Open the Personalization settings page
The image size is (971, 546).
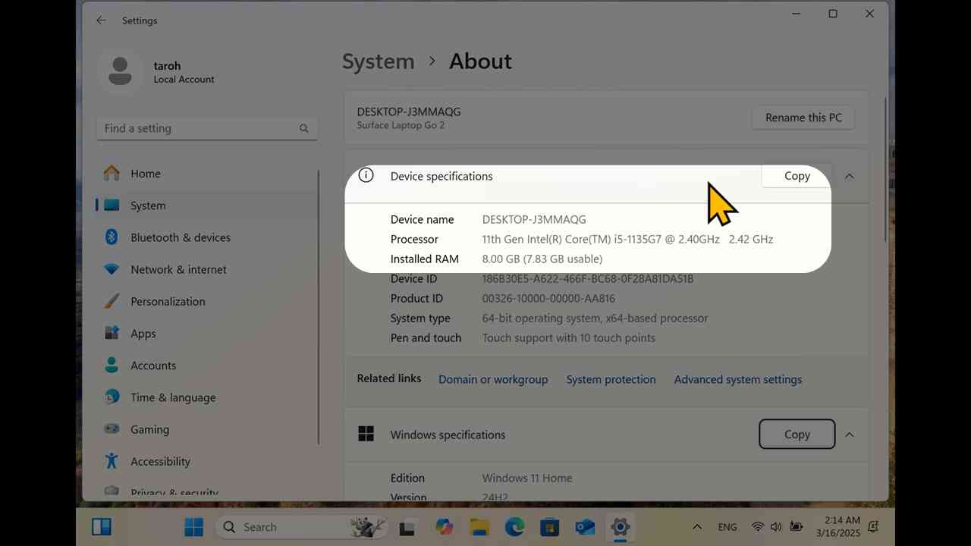tap(206, 301)
